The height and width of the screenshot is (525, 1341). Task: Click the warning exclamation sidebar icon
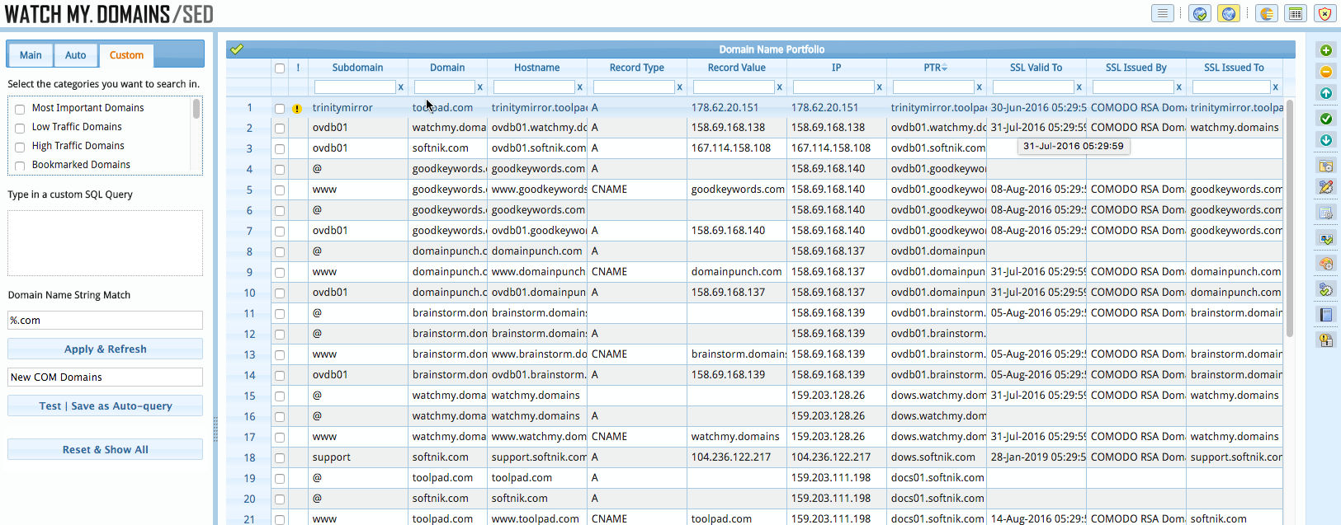coord(1326,340)
